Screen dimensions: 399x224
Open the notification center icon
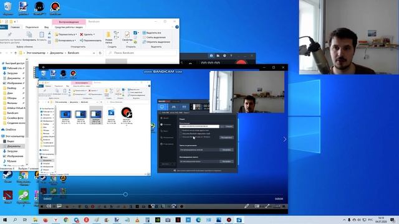[393, 220]
